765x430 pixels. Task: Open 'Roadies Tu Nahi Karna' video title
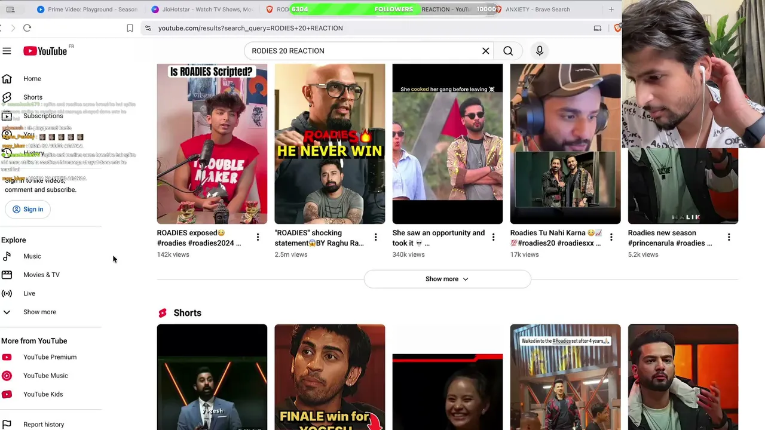[x=556, y=238]
